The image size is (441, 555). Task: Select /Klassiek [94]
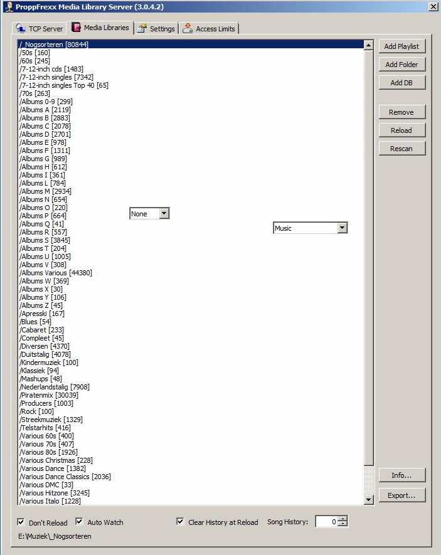click(191, 371)
